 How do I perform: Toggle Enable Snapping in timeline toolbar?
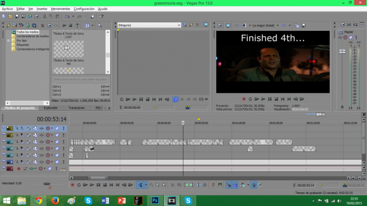(229, 185)
